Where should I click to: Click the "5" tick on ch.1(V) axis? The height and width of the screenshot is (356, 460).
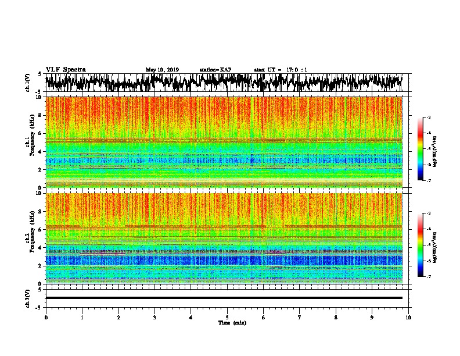point(40,74)
